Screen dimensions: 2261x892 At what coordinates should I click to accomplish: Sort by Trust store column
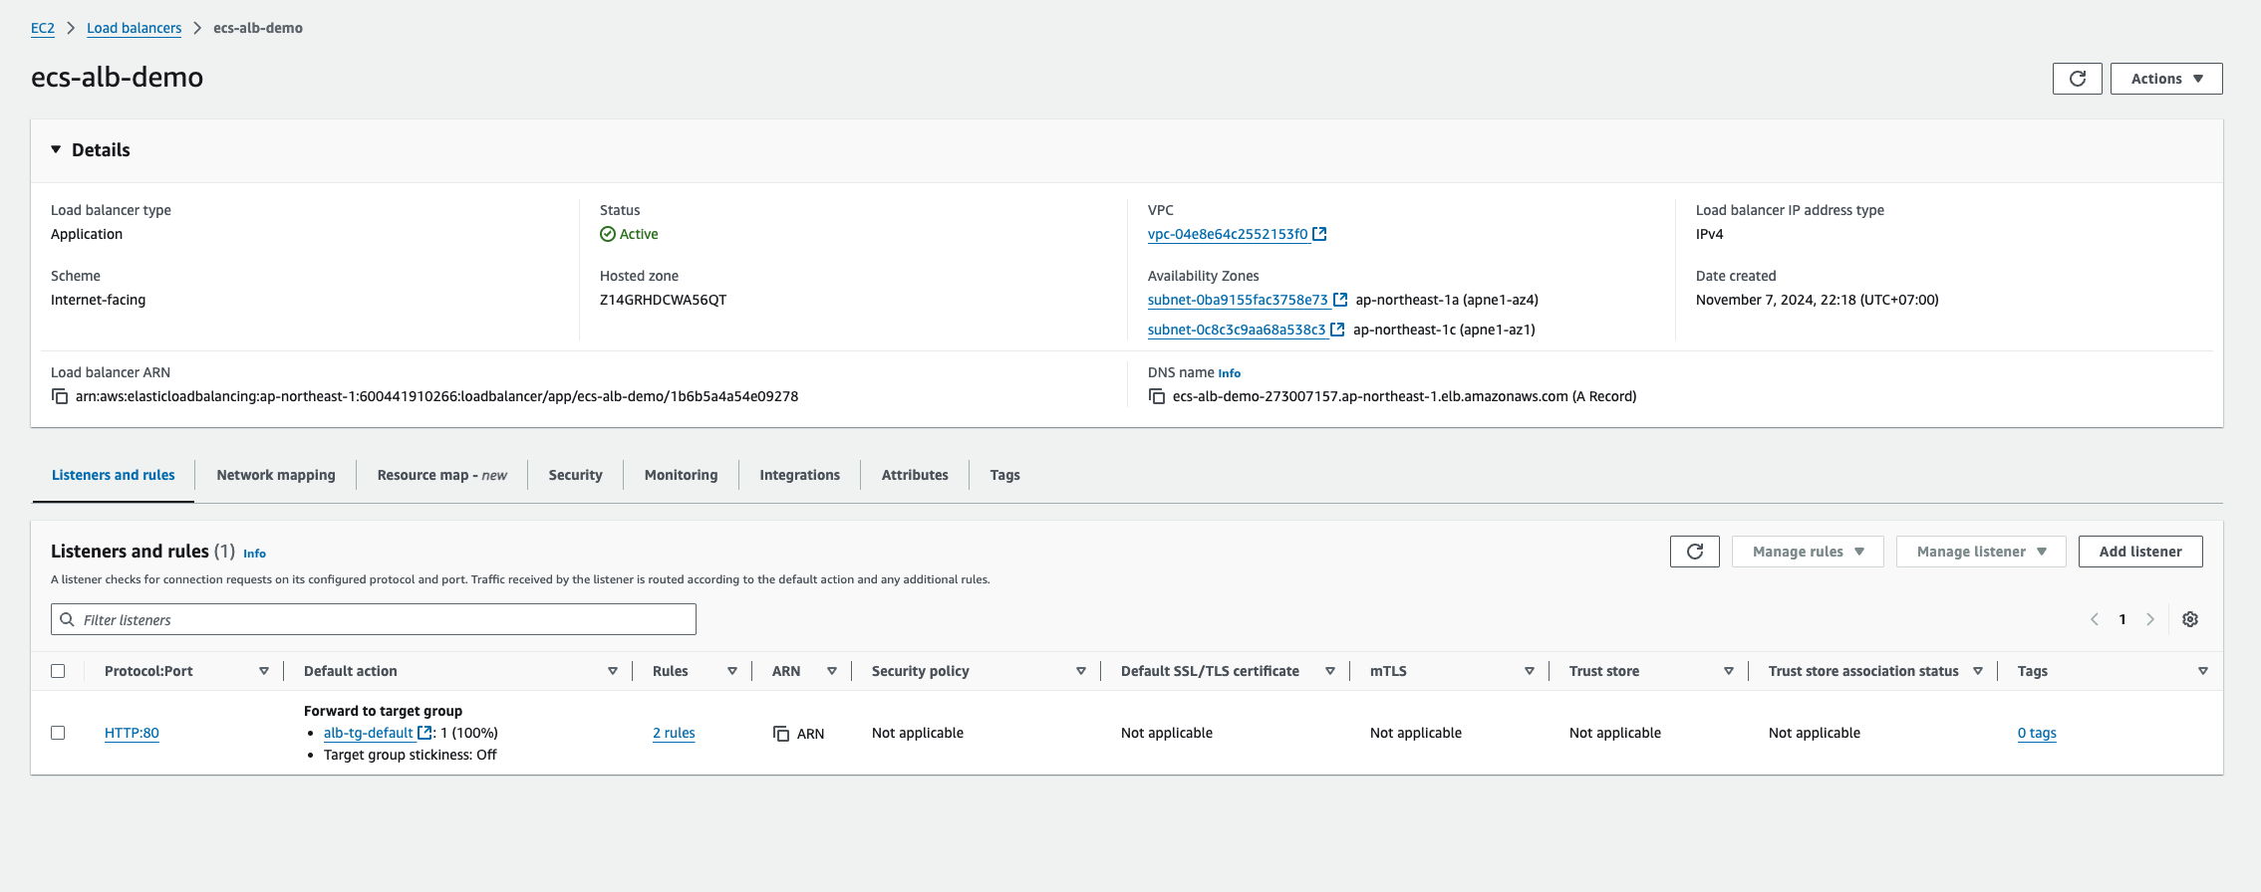1729,671
